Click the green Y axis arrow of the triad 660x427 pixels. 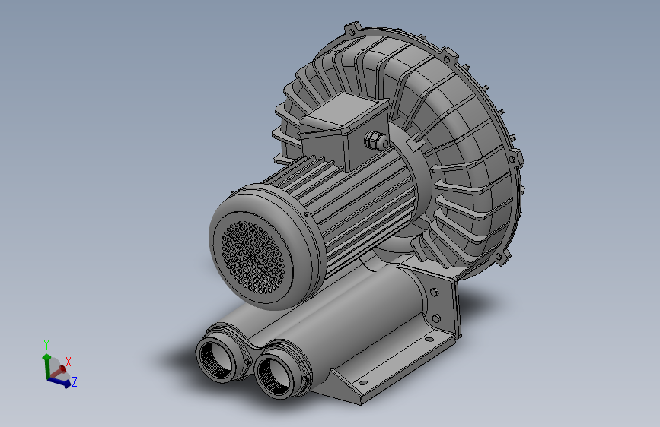tap(46, 365)
